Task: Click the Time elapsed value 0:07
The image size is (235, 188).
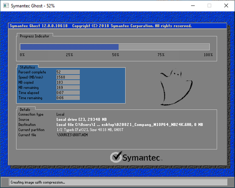Action: pos(68,93)
